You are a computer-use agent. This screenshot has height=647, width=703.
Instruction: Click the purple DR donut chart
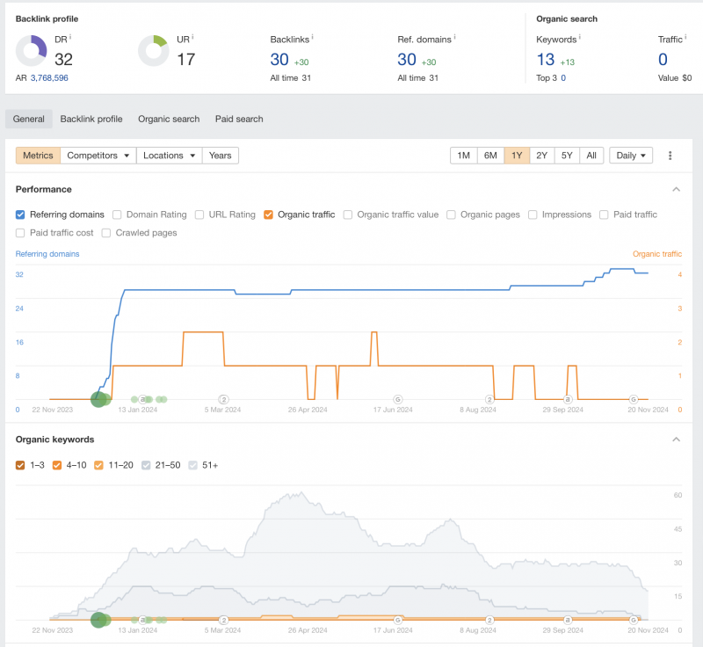pos(32,51)
